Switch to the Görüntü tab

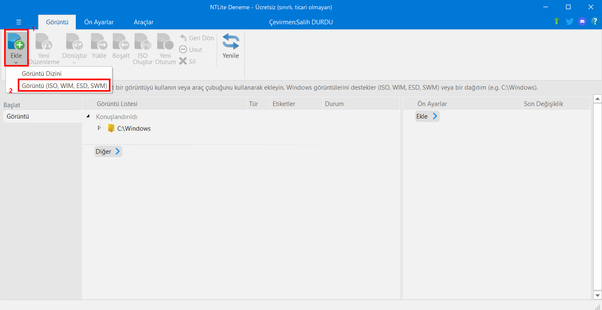[57, 22]
